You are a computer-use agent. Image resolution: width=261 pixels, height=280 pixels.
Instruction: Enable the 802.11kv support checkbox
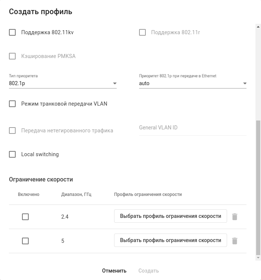pos(12,32)
